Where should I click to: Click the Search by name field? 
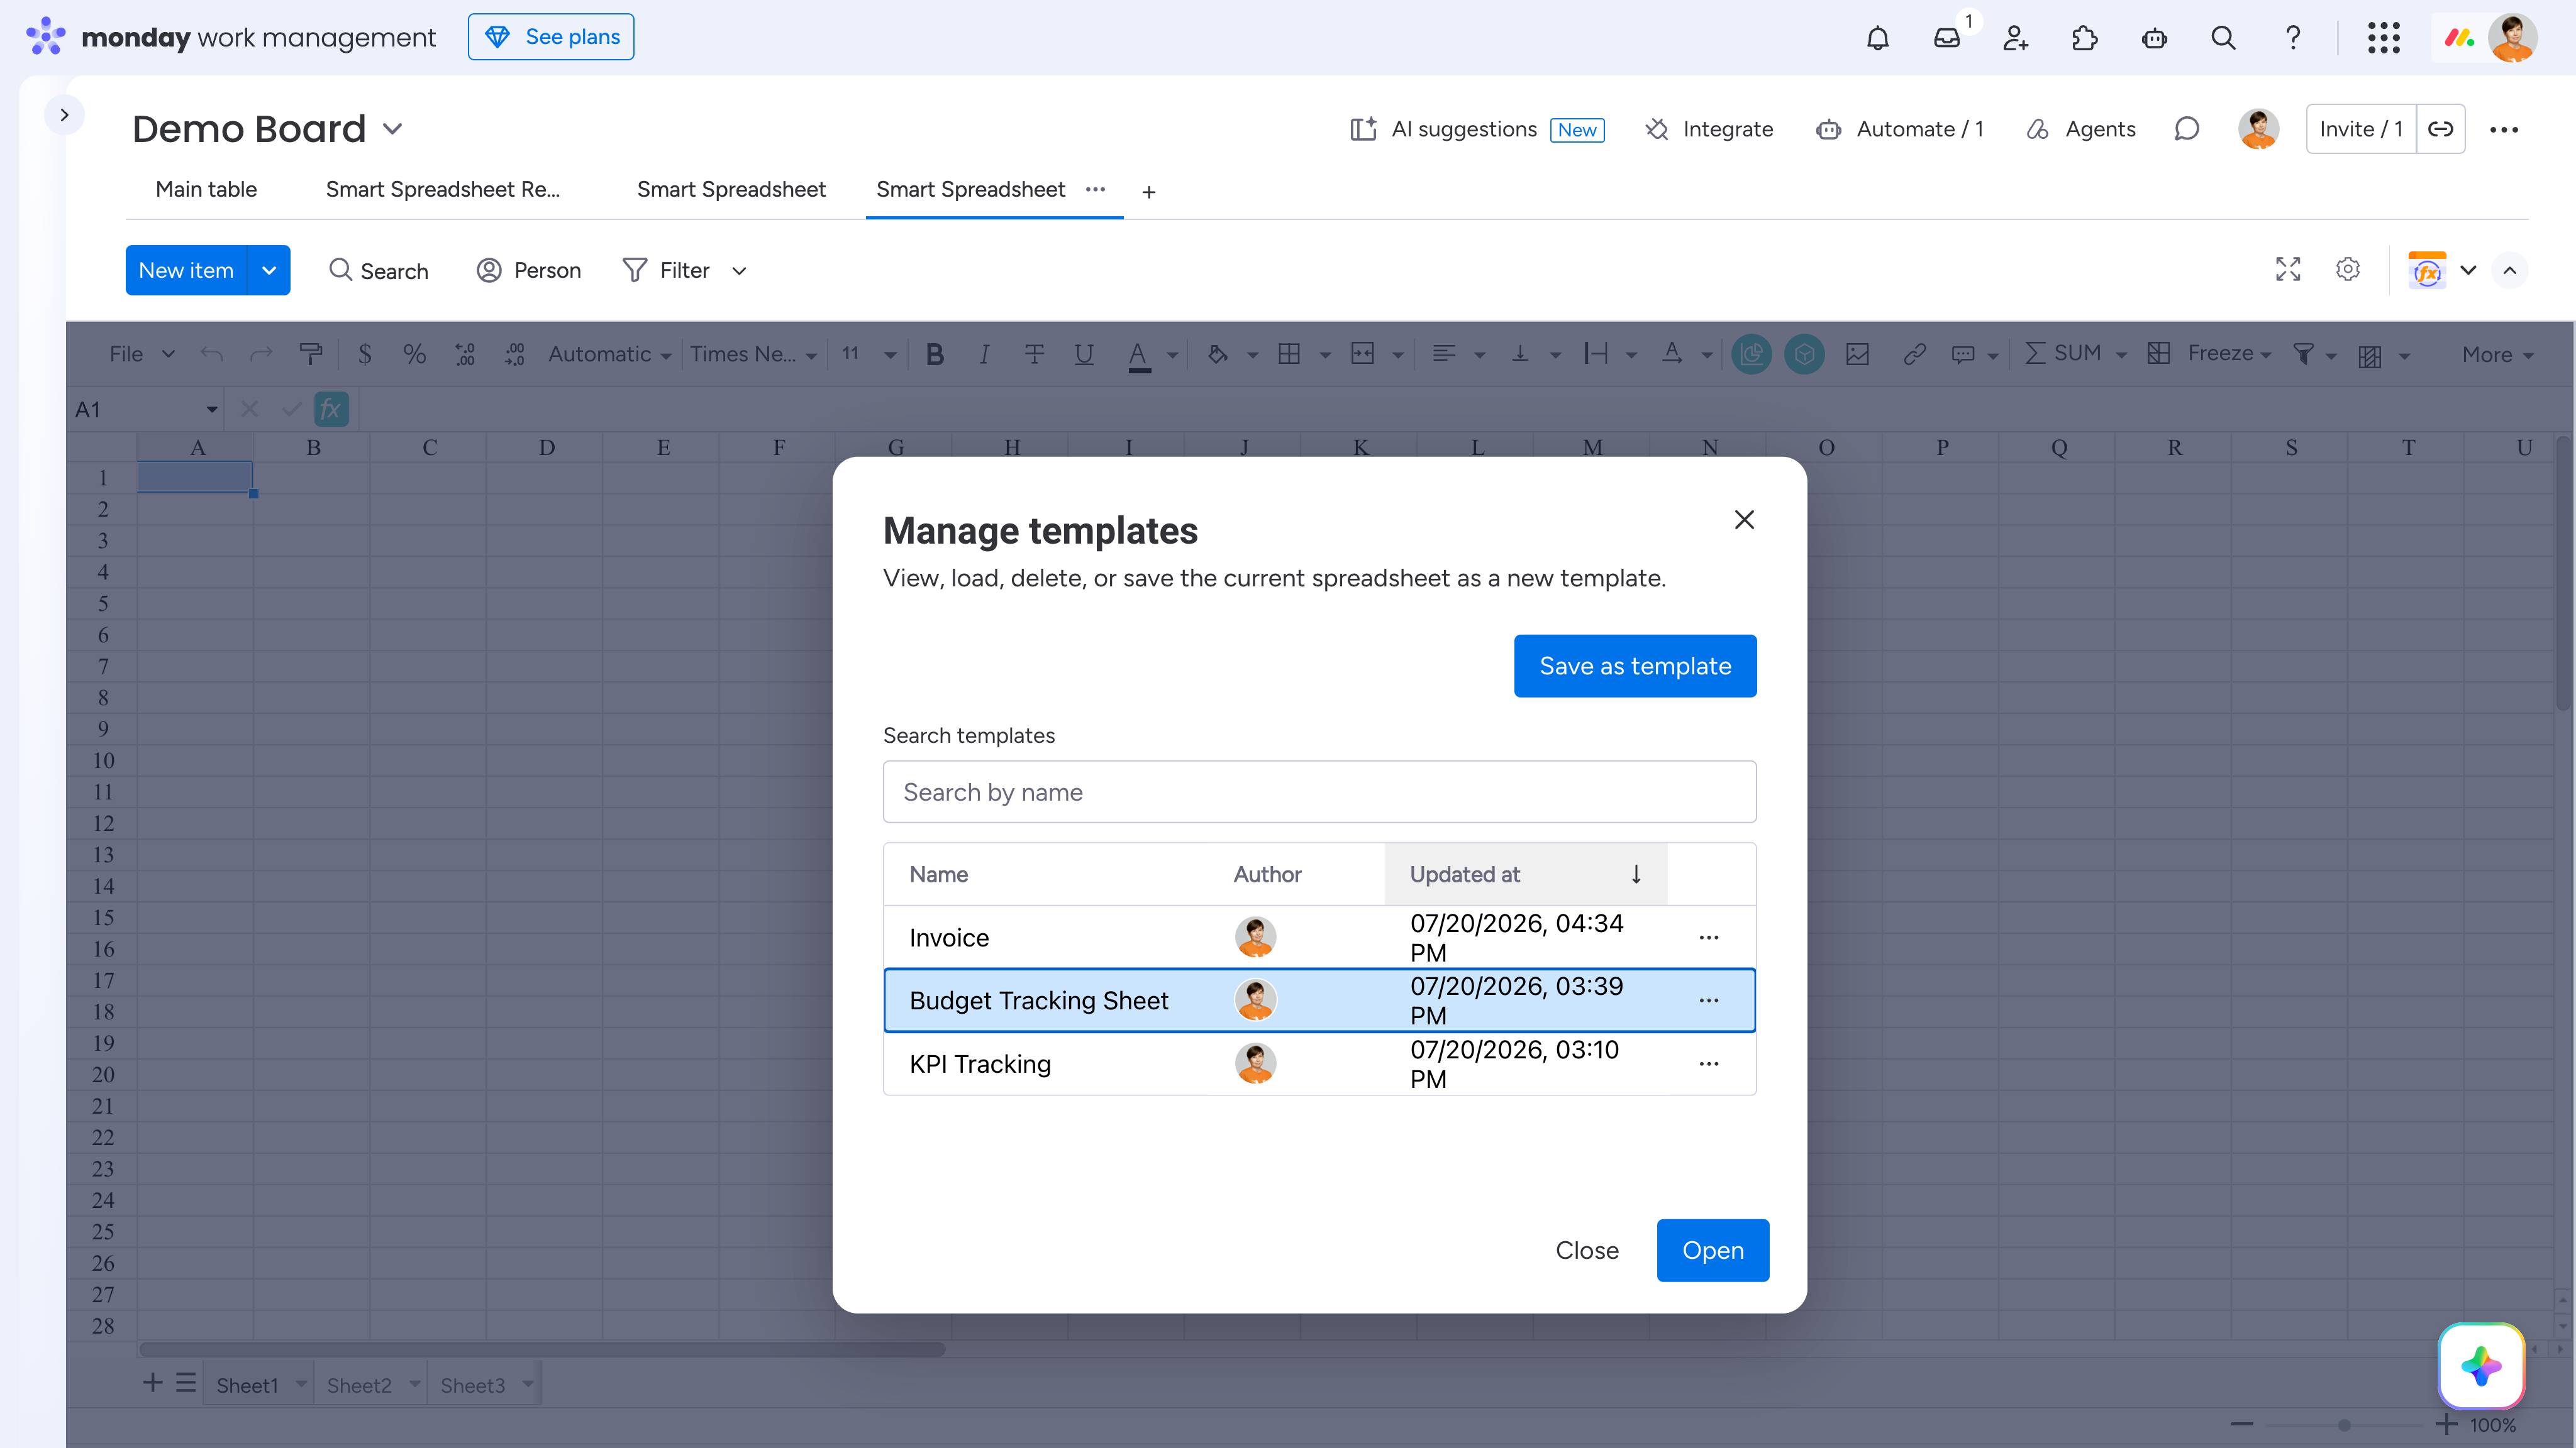coord(1319,791)
